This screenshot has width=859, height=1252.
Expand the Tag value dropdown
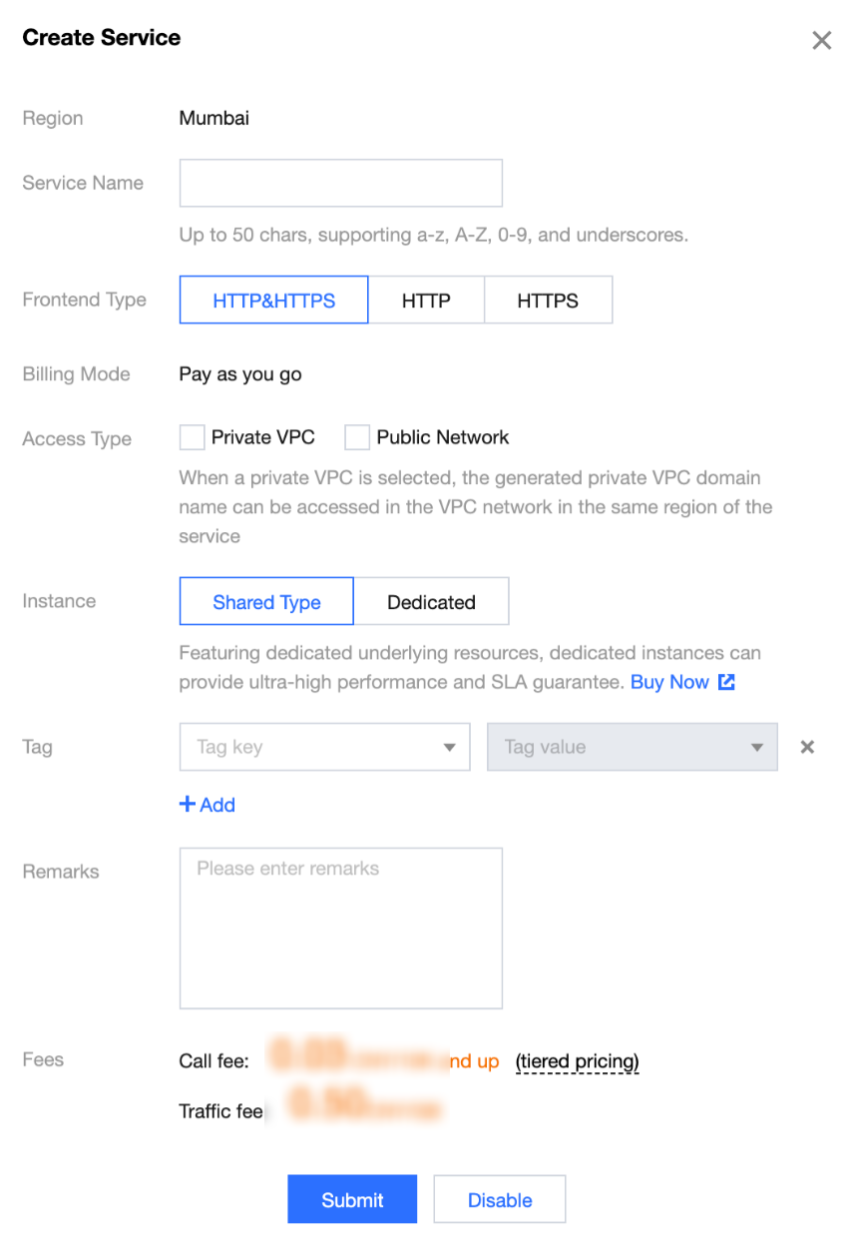[x=632, y=747]
